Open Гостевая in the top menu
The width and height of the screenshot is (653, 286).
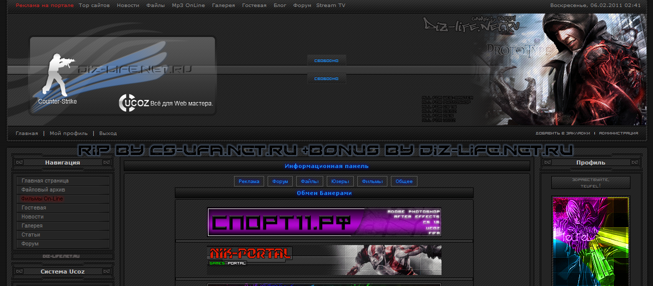tap(254, 5)
